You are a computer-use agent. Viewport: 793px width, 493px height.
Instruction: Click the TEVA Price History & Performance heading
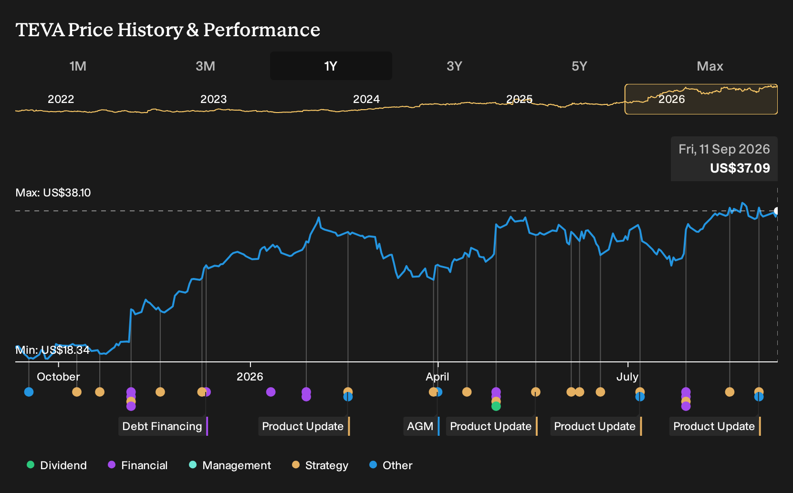(x=168, y=30)
